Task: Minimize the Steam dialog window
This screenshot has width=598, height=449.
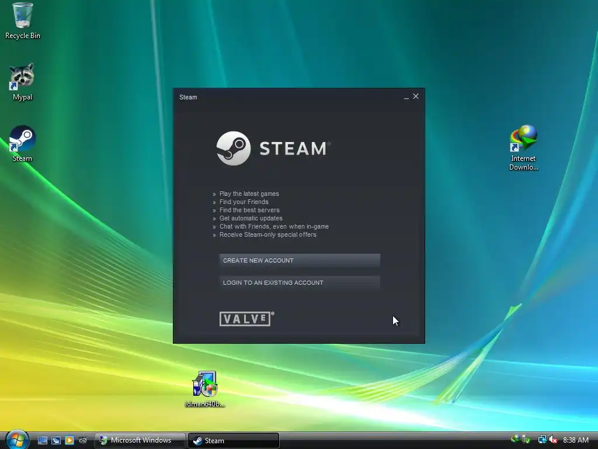Action: 406,98
